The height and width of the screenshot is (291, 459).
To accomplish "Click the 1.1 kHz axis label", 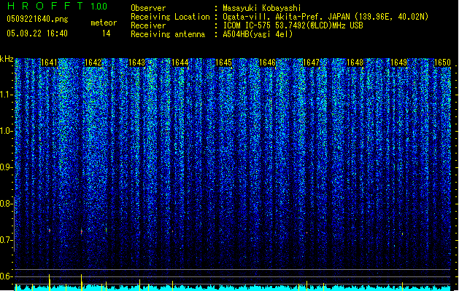I will point(7,95).
